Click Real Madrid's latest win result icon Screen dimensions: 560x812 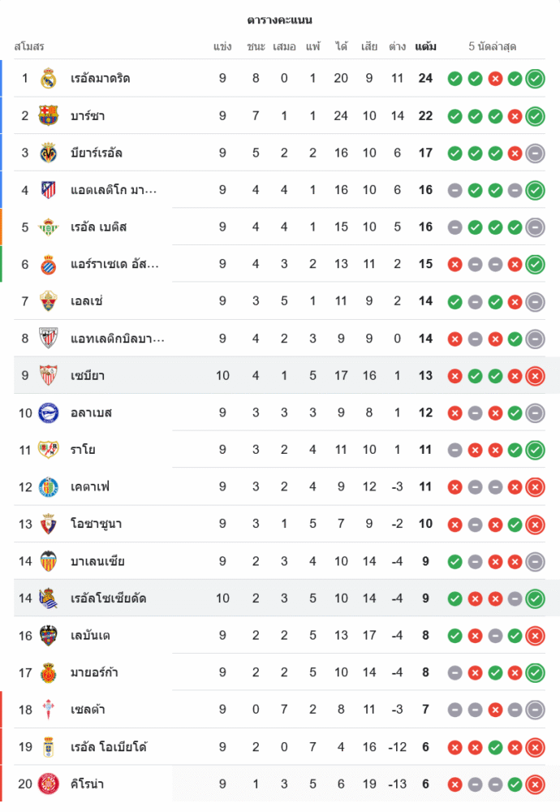point(535,79)
